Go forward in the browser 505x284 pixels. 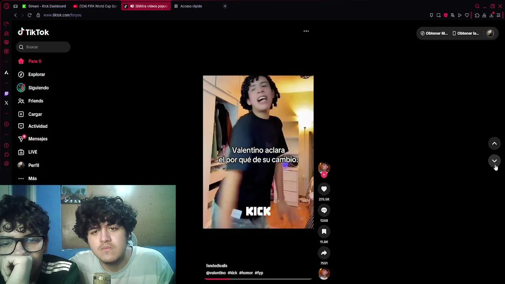click(22, 15)
